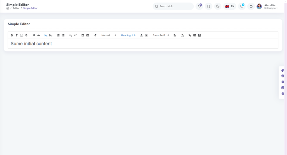Open the text color picker
Screen dimensions: 287x155
click(141, 35)
